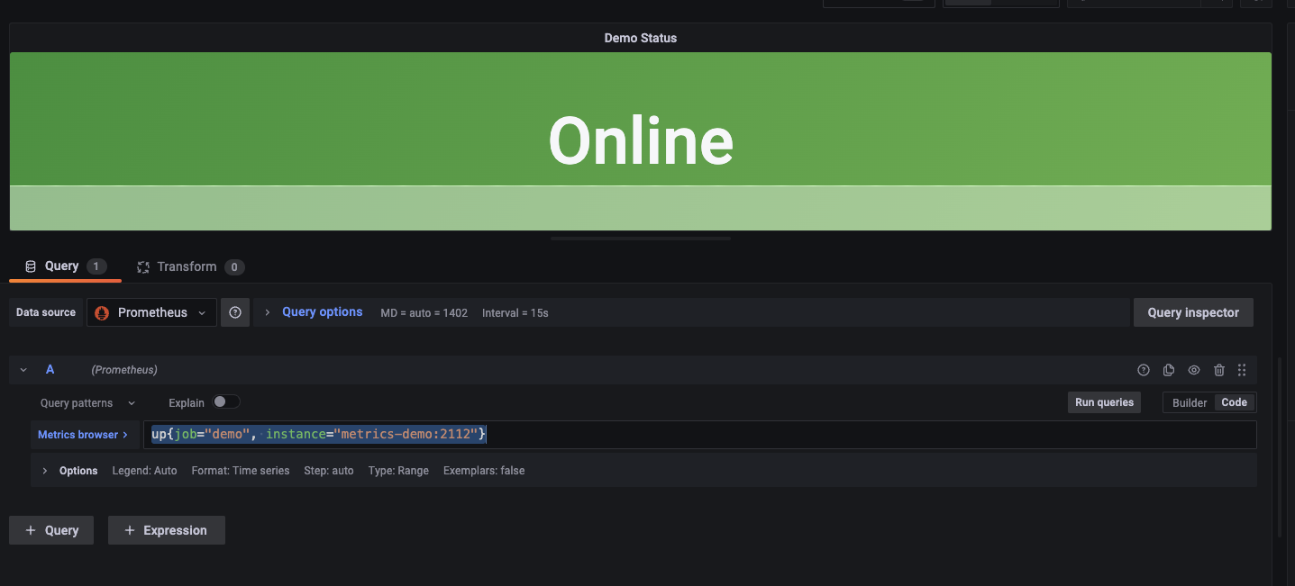
Task: Click the drag handle for query A
Action: (x=1242, y=370)
